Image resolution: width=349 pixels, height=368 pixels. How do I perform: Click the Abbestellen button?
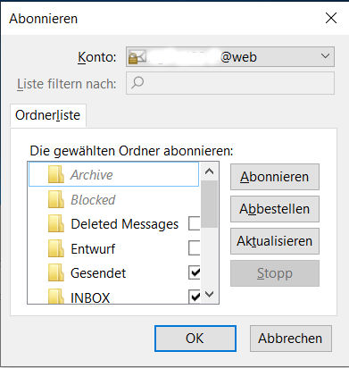click(x=275, y=209)
